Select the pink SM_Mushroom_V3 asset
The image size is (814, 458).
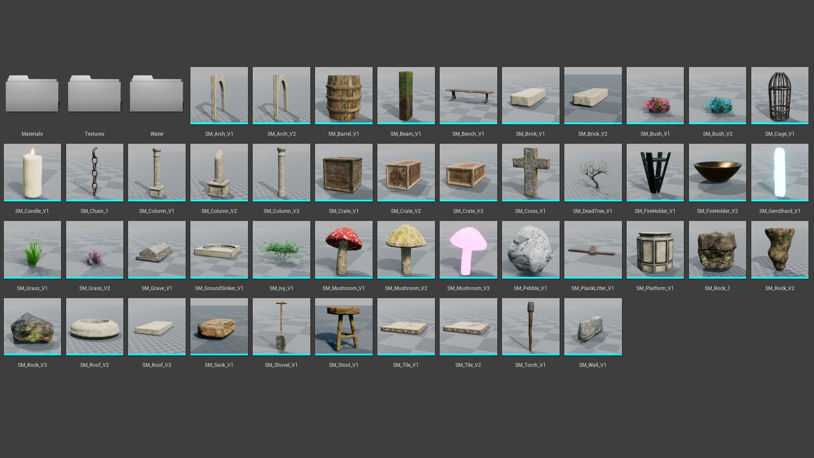[468, 250]
